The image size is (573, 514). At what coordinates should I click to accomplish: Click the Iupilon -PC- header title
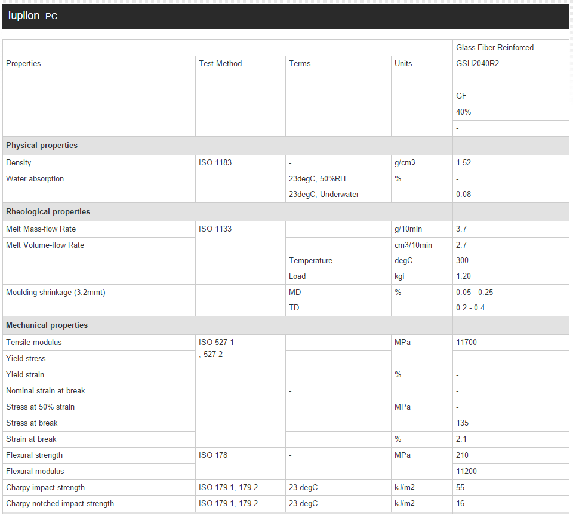pyautogui.click(x=34, y=16)
